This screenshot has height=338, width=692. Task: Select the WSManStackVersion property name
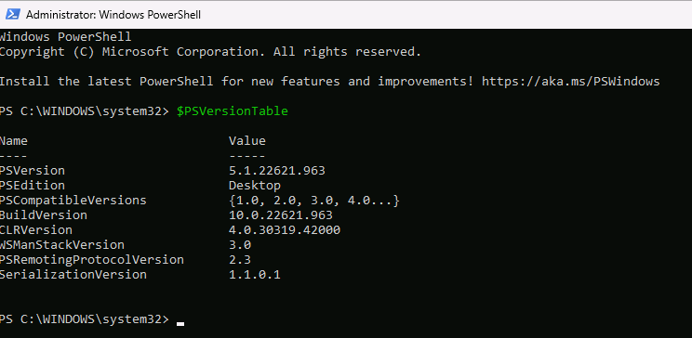click(62, 245)
